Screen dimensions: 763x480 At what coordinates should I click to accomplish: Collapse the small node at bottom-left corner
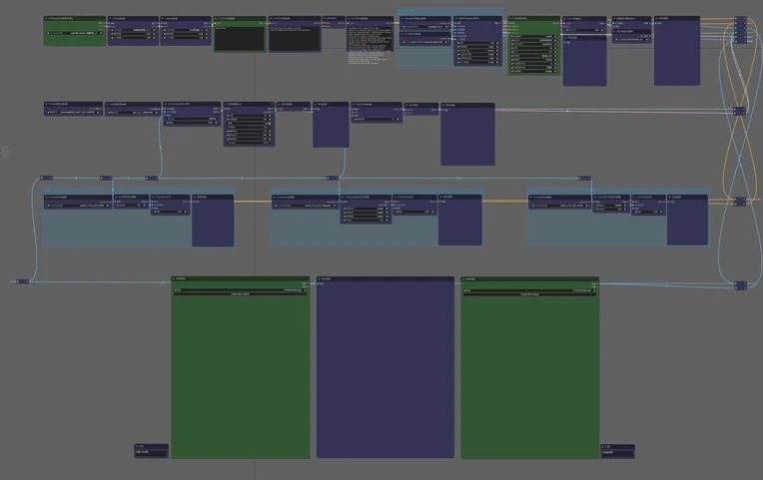tap(137, 446)
